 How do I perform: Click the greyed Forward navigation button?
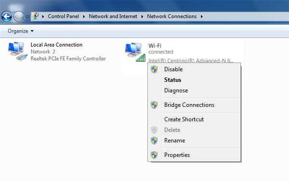click(x=19, y=17)
